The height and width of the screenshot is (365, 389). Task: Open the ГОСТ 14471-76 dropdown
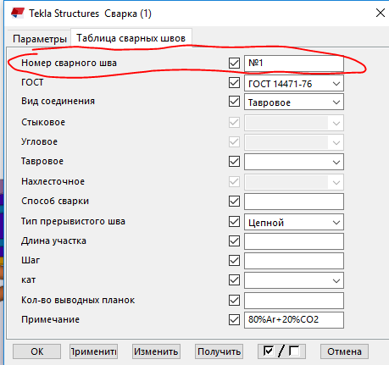tap(294, 83)
